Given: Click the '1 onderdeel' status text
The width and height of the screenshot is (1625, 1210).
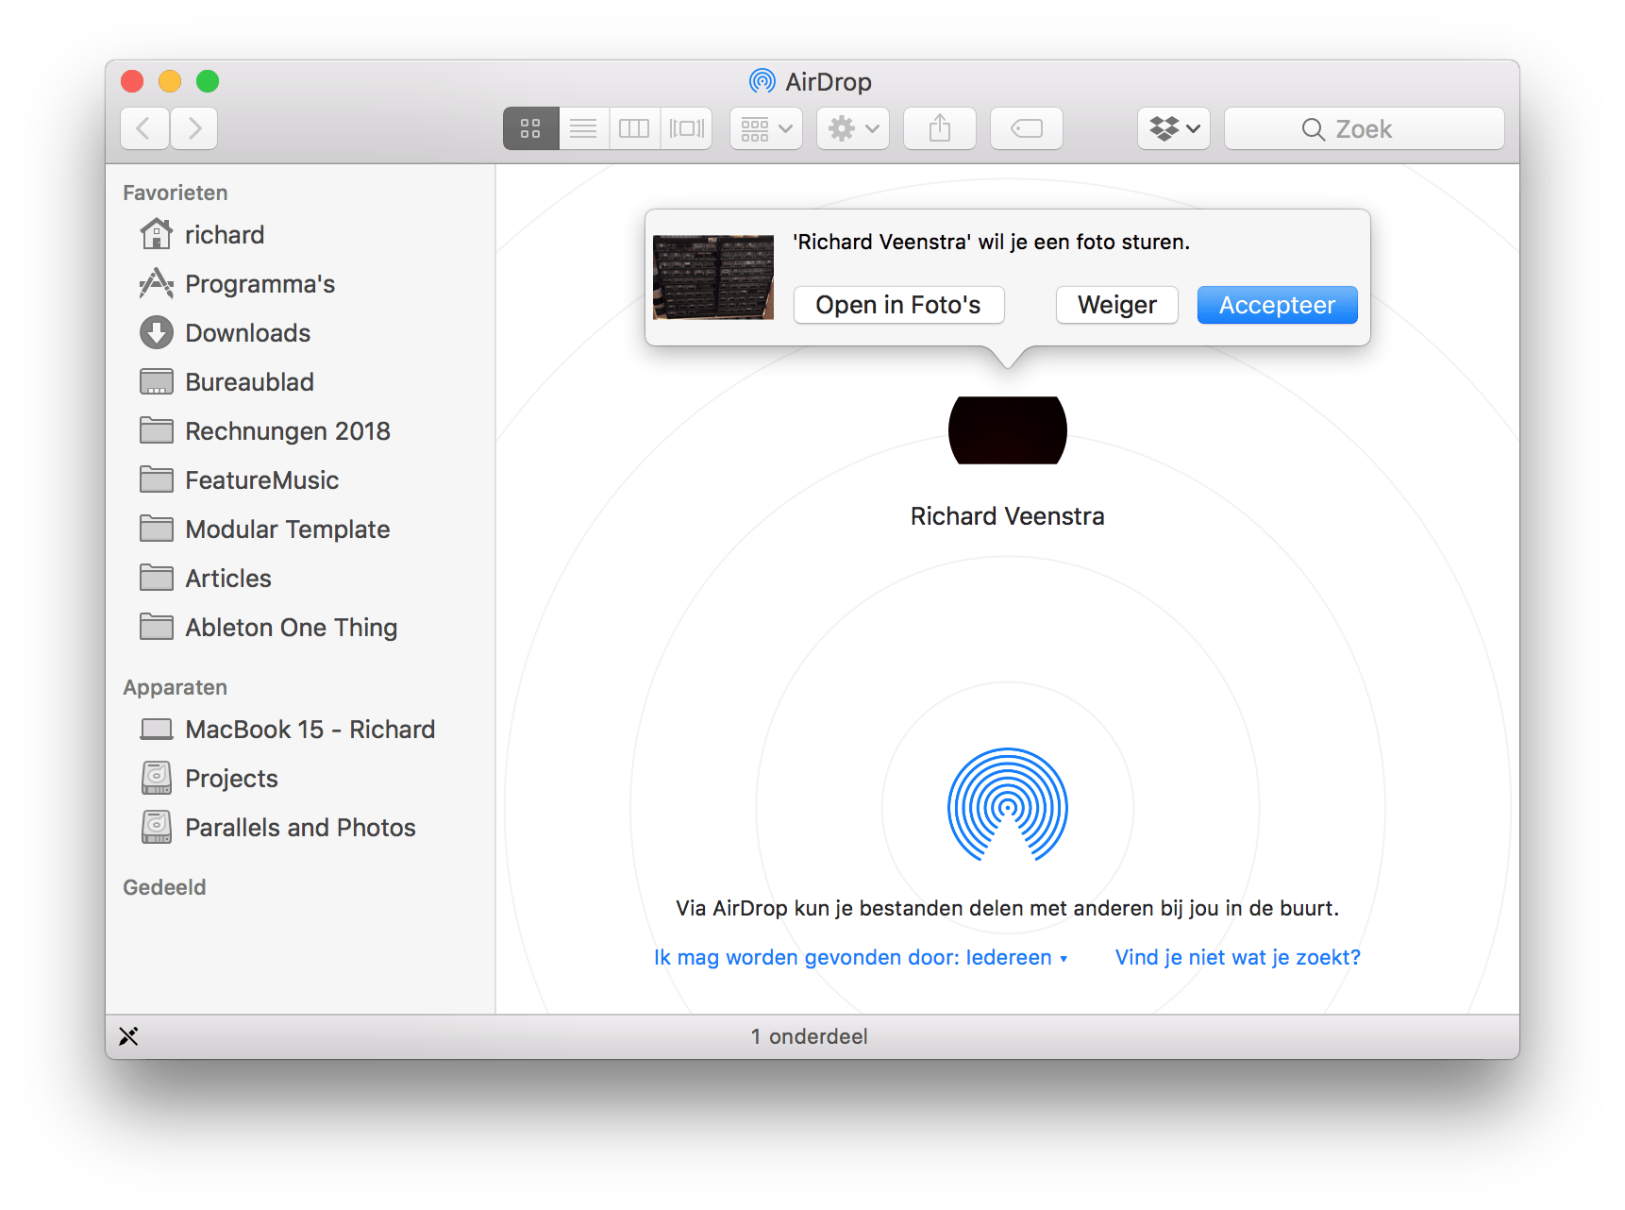Looking at the screenshot, I should tap(810, 1036).
